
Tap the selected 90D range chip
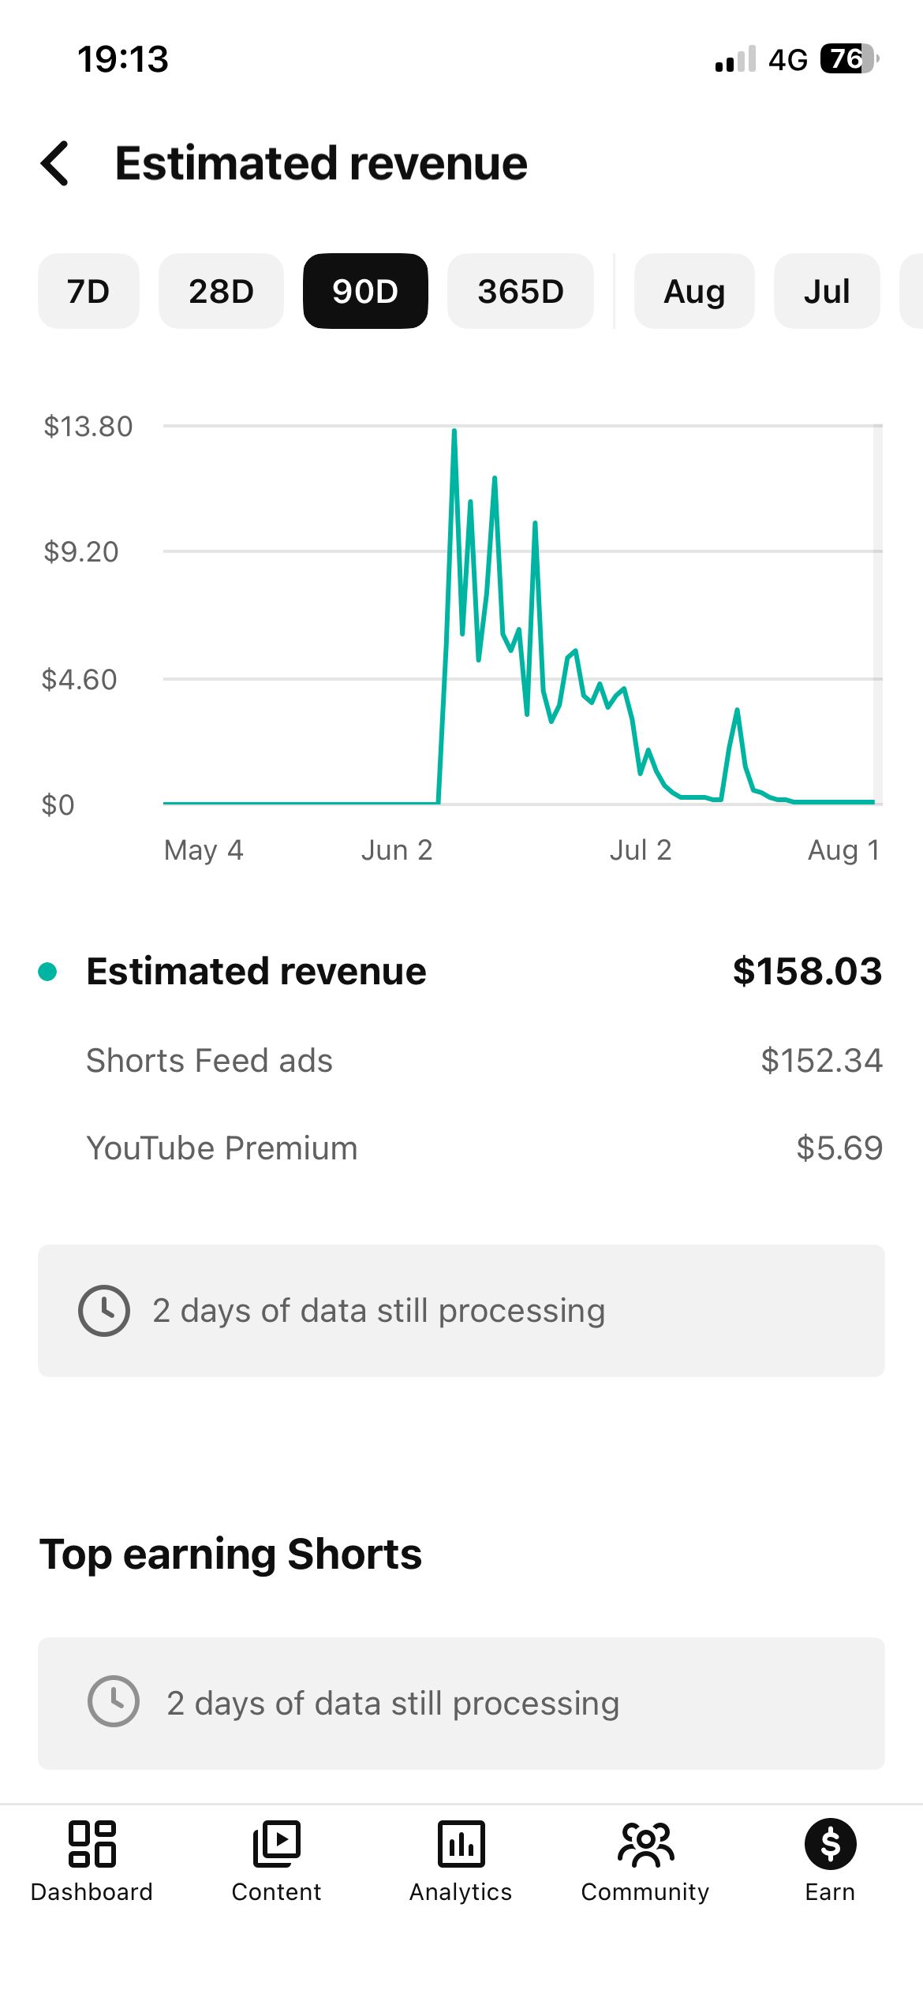coord(365,291)
